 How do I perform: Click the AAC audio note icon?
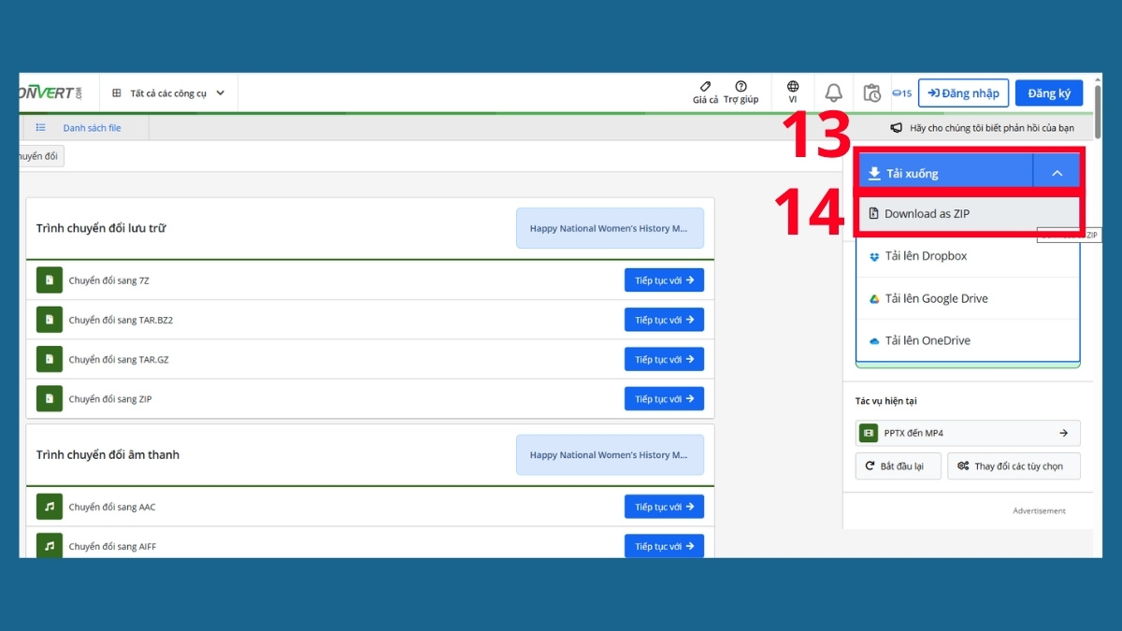(x=50, y=507)
